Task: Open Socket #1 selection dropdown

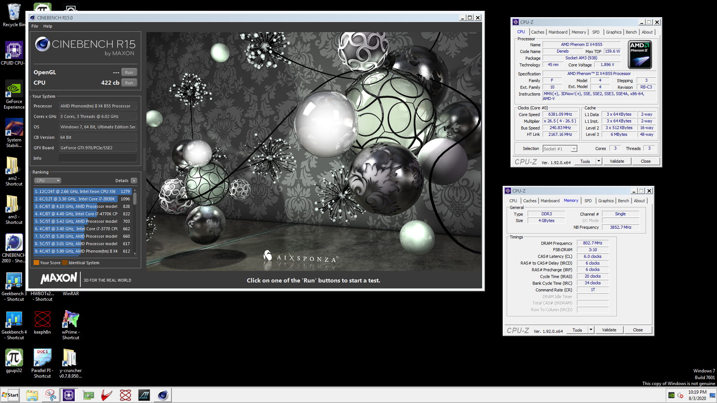Action: coord(560,149)
